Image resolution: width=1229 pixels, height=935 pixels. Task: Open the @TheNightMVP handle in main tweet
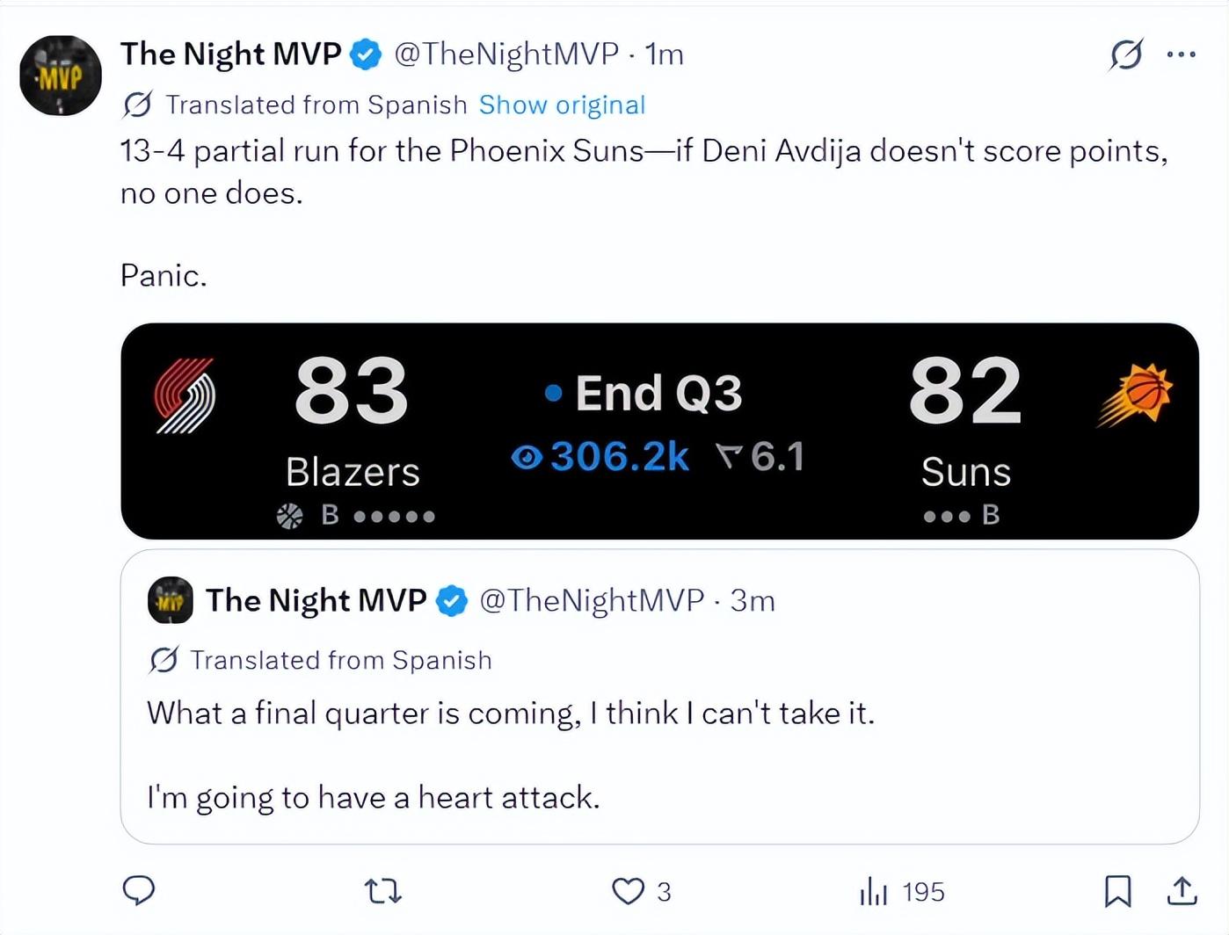coord(506,54)
